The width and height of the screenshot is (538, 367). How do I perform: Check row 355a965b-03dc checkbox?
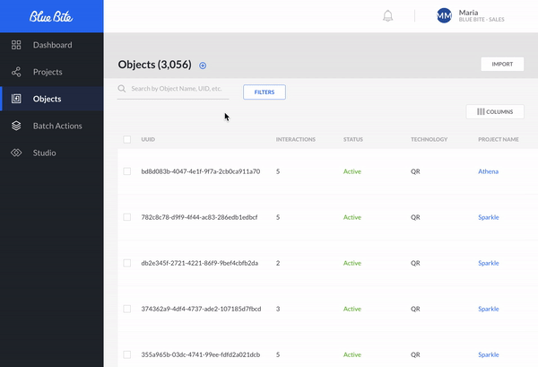127,354
